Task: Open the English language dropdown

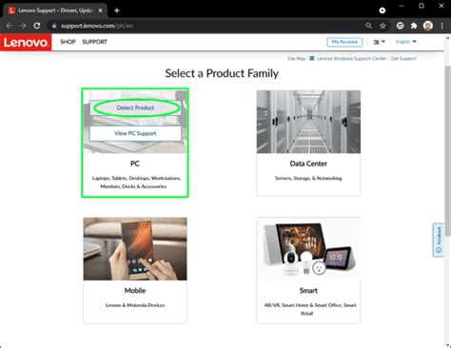Action: (406, 42)
